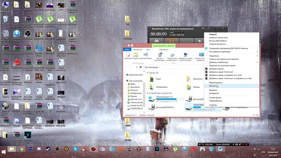The image size is (281, 158).
Task: Click Переименовать ribbon icon
Action: tap(146, 56)
